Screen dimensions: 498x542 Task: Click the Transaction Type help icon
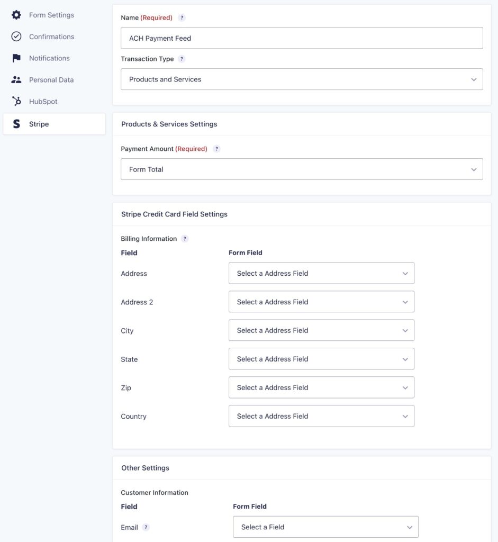click(182, 59)
